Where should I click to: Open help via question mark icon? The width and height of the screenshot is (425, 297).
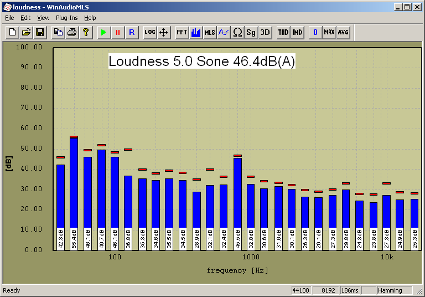pyautogui.click(x=86, y=32)
